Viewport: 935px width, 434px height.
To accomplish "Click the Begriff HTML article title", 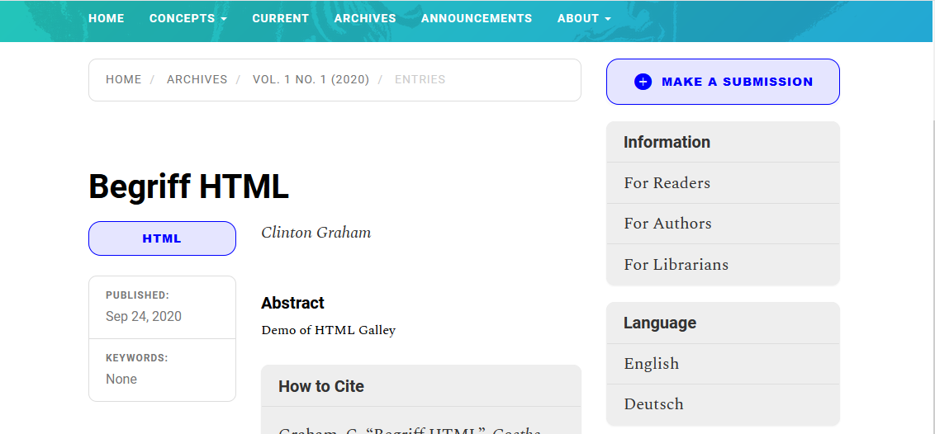I will pyautogui.click(x=188, y=186).
